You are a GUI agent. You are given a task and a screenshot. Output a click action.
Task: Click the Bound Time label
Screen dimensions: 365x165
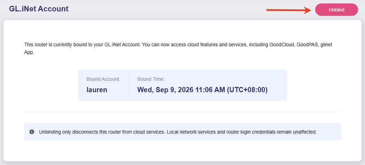tap(151, 79)
